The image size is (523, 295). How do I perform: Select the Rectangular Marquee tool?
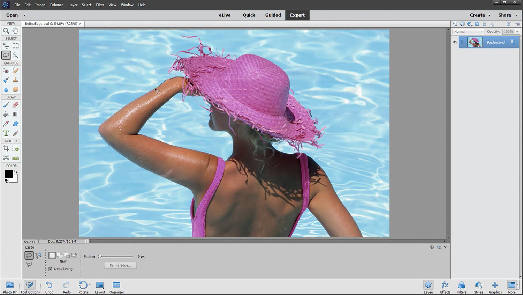pyautogui.click(x=16, y=46)
